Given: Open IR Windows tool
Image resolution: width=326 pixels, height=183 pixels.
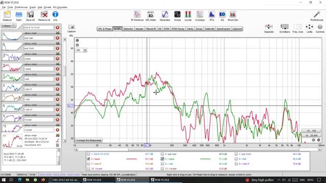Looking at the screenshot, I should point(137,16).
